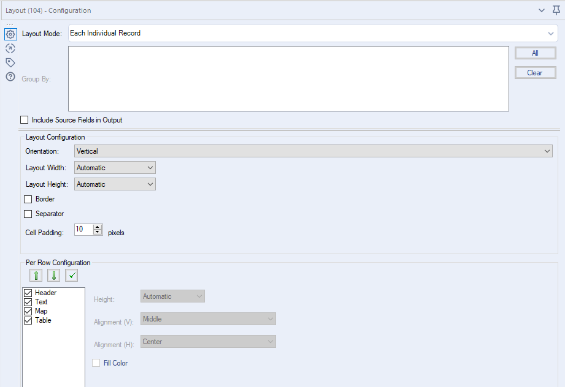
Task: Toggle the Border checkbox
Action: tap(28, 199)
